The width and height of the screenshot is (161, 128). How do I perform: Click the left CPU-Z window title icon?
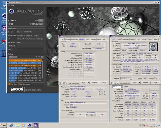[60, 36]
